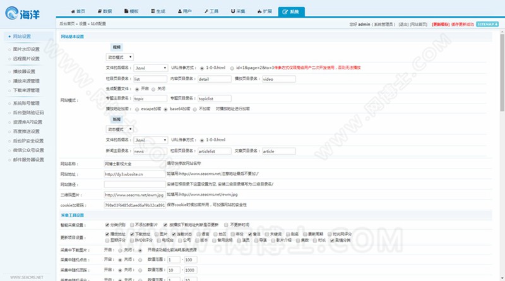This screenshot has width=505, height=281.
Task: Toggle the 剧情分类 checkbox
Action: [332, 241]
